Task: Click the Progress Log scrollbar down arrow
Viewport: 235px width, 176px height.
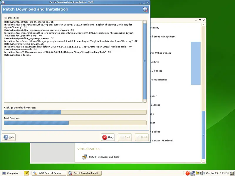Action: pyautogui.click(x=145, y=101)
